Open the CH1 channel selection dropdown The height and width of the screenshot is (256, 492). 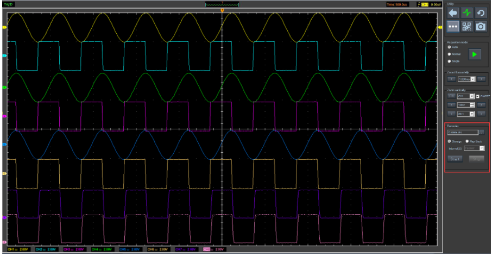[x=465, y=96]
